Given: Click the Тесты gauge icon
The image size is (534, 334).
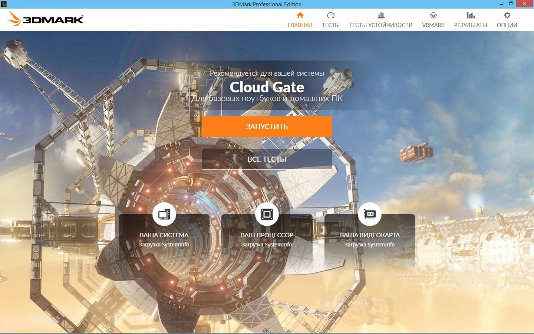Looking at the screenshot, I should [331, 15].
